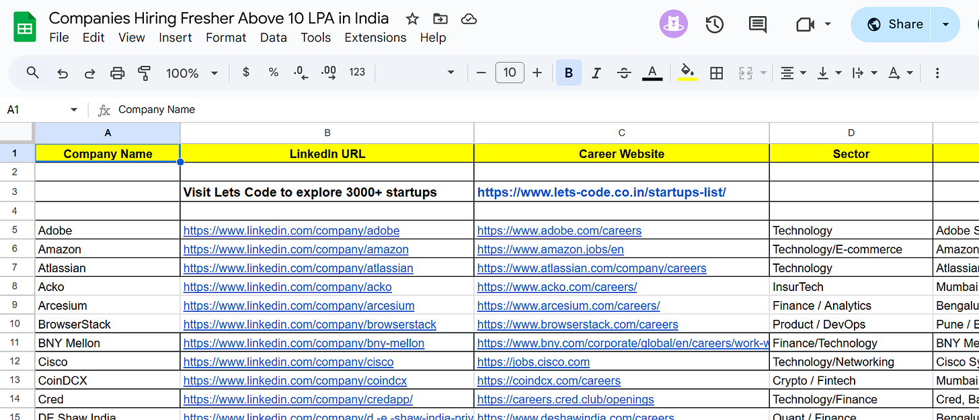Click the purple user avatar
Viewport: 979px width, 420px height.
pos(674,24)
